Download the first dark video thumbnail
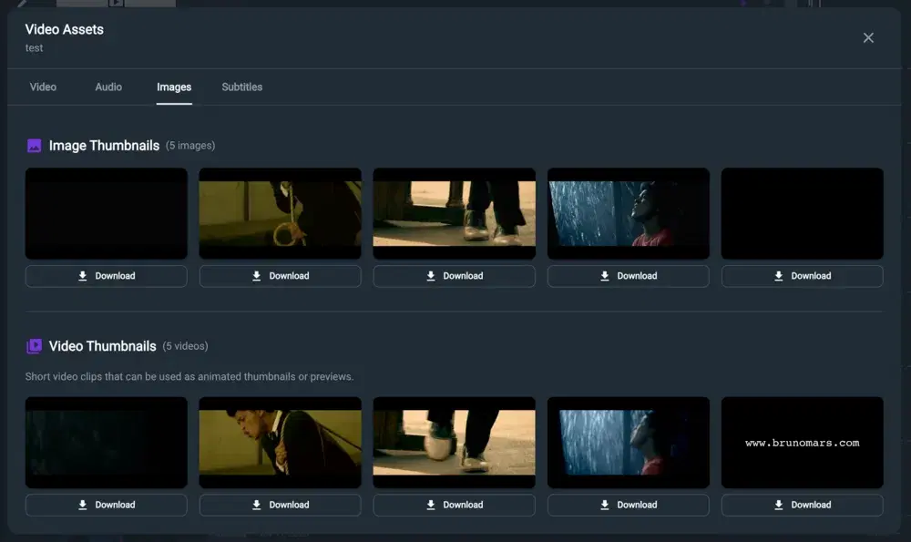911x542 pixels. point(107,505)
